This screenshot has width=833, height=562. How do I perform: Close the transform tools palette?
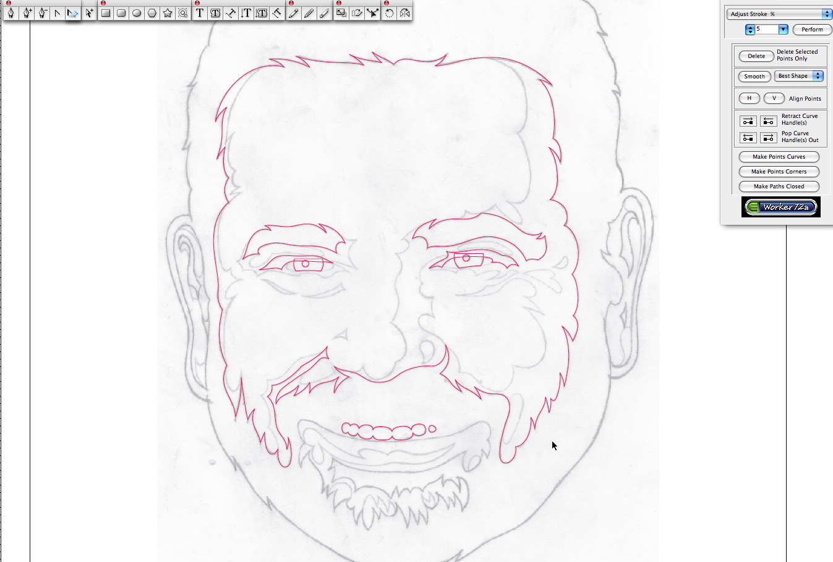(x=339, y=3)
